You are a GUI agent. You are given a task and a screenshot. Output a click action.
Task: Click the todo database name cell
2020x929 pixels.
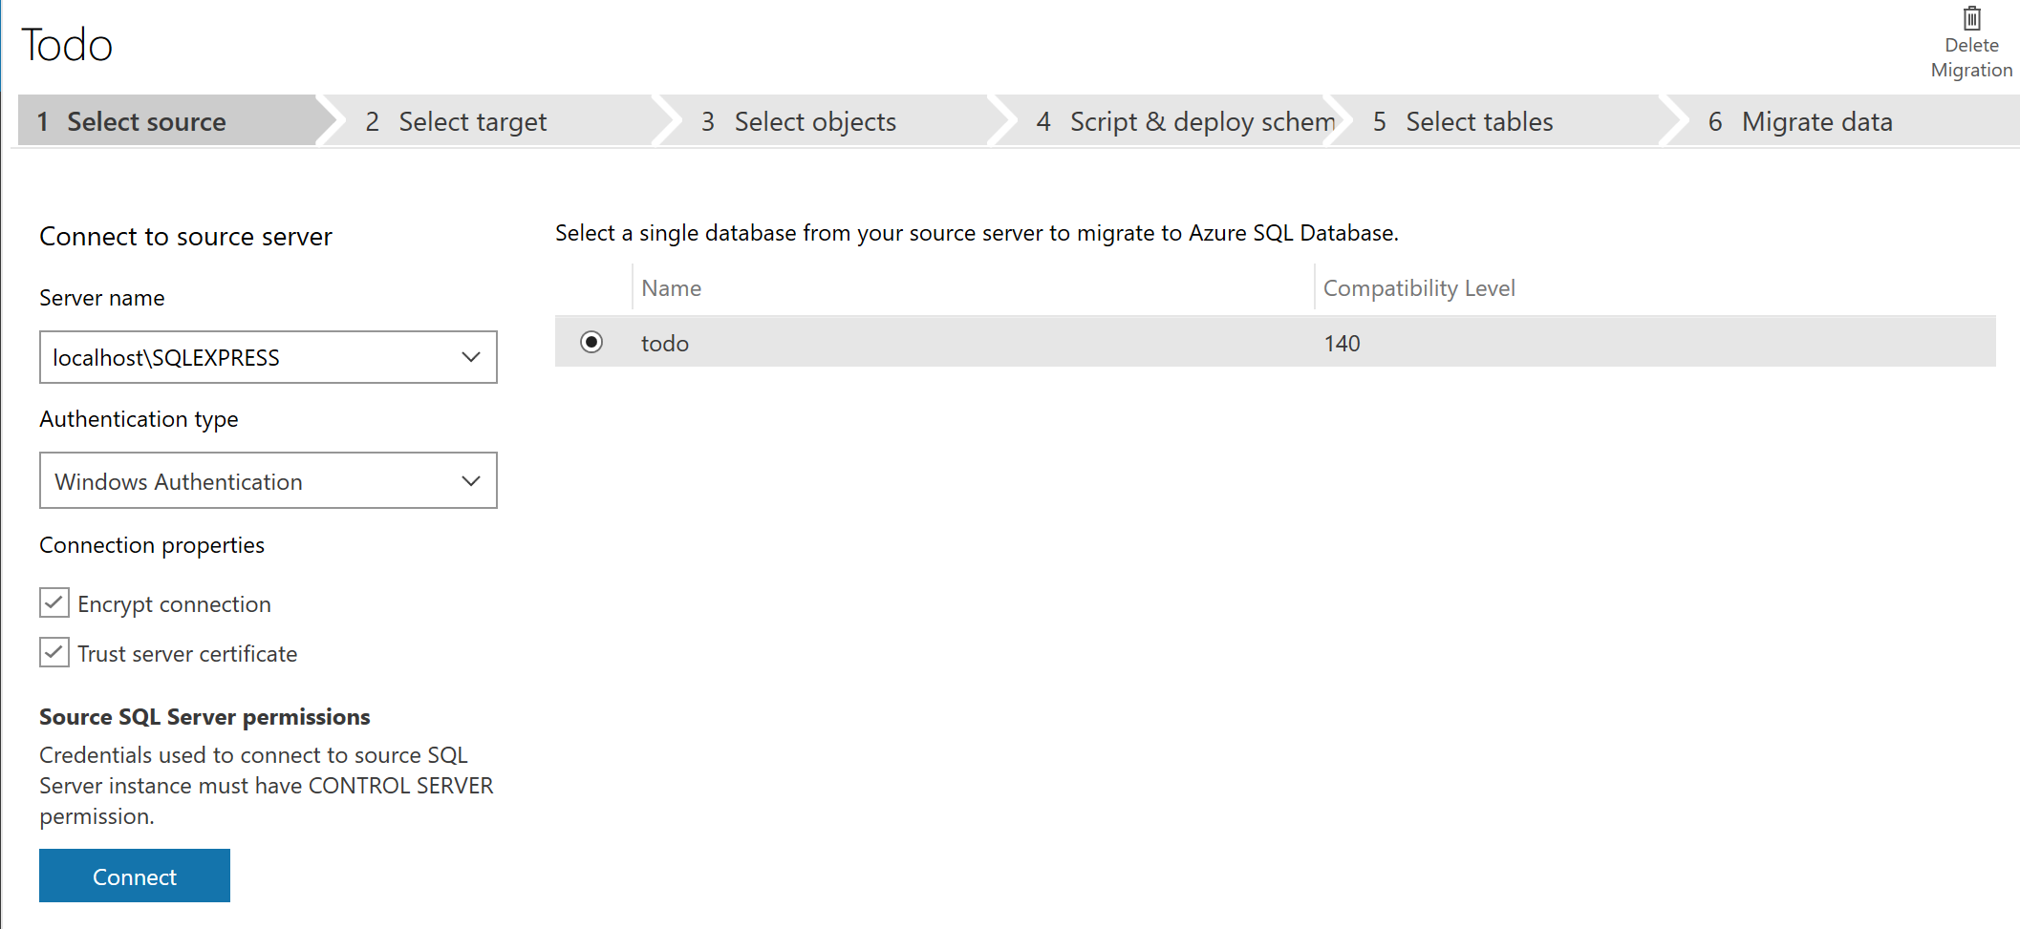665,343
